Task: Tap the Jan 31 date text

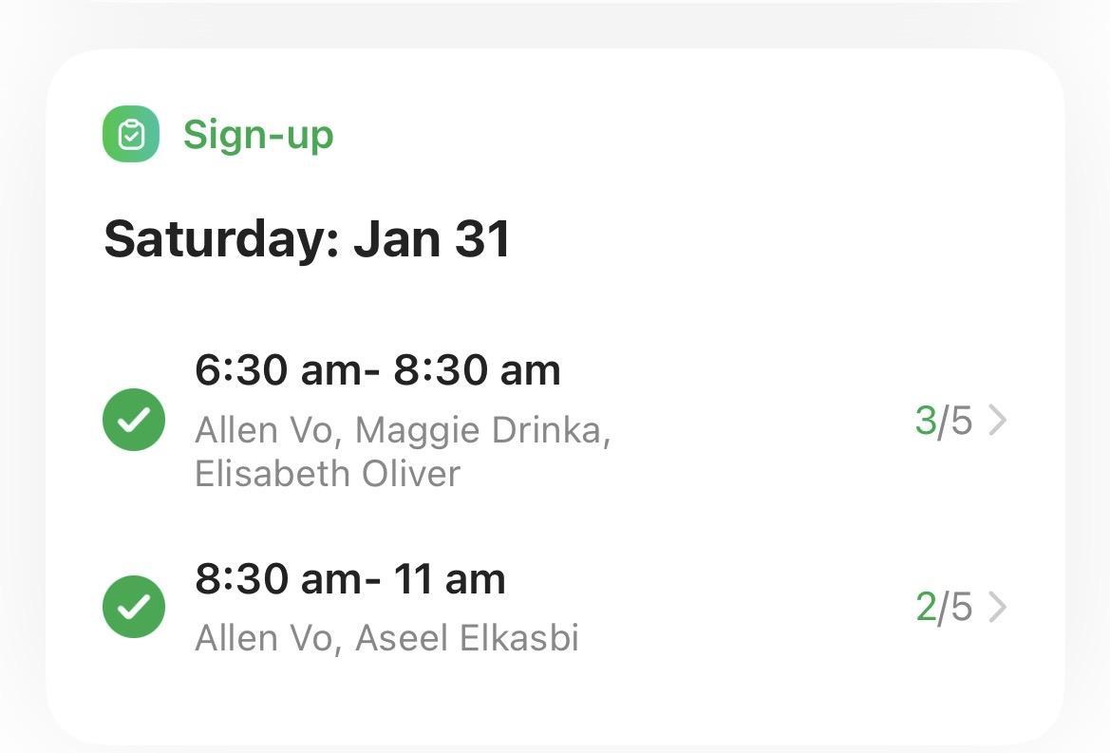Action: pyautogui.click(x=432, y=238)
